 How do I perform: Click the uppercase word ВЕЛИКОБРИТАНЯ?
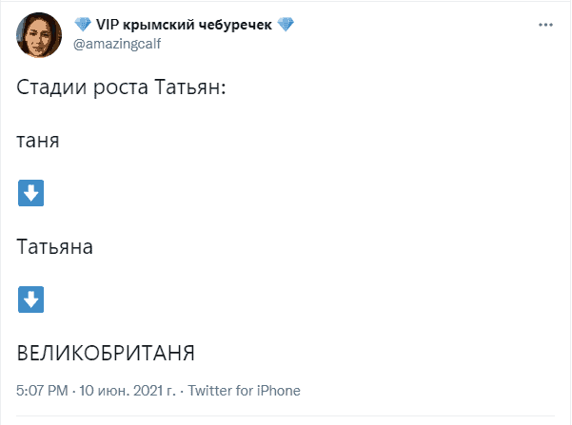(x=106, y=353)
